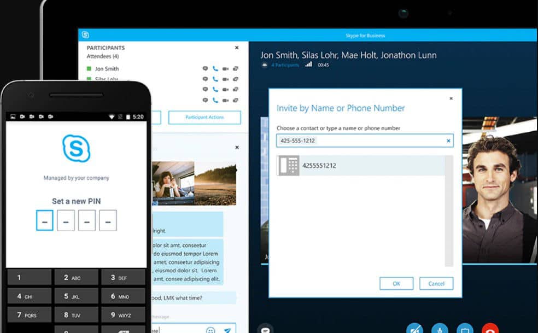
Task: Click the green presence square beside Jon Smith
Action: point(89,69)
